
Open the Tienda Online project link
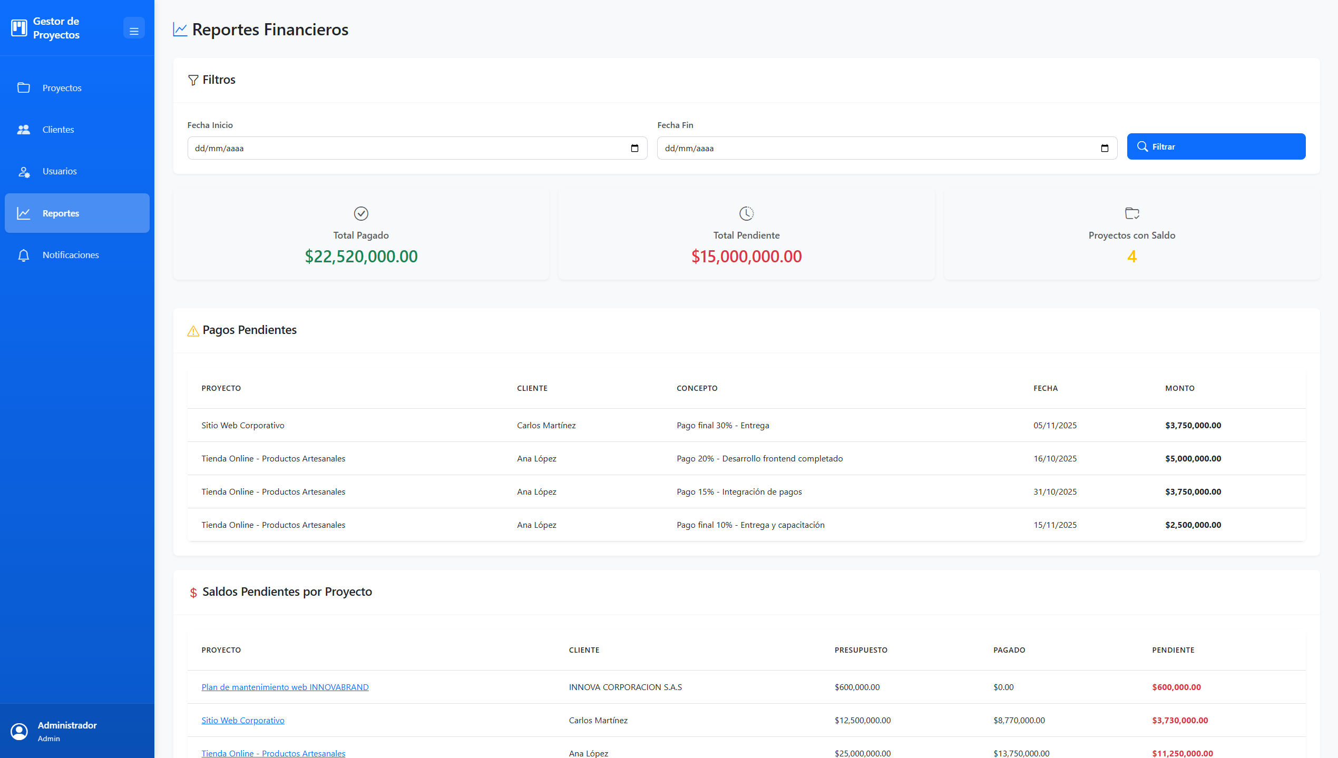[273, 753]
